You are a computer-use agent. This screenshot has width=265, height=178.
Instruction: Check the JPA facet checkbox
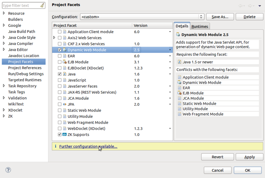coord(60,104)
